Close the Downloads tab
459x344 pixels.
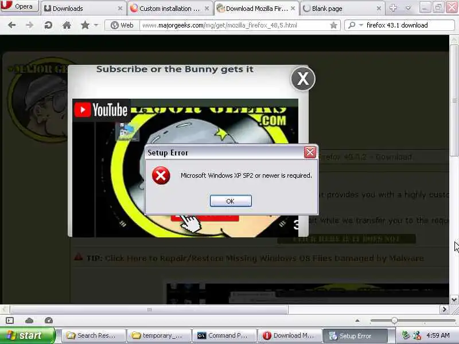coord(120,9)
